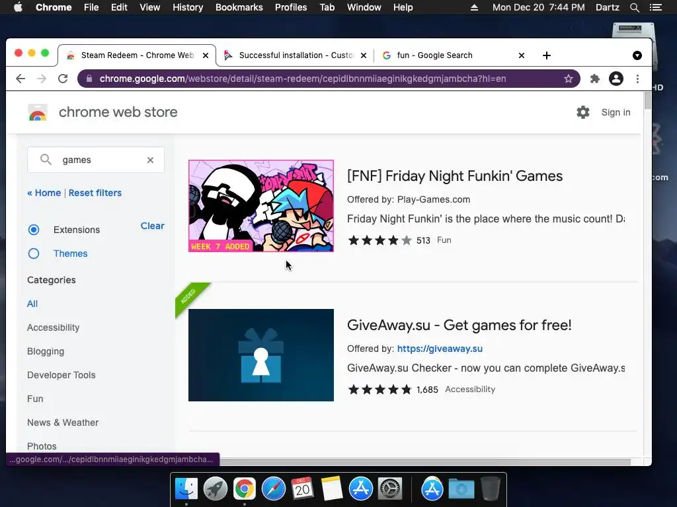Open Launchpad from the Dock
The width and height of the screenshot is (677, 507).
pyautogui.click(x=215, y=489)
